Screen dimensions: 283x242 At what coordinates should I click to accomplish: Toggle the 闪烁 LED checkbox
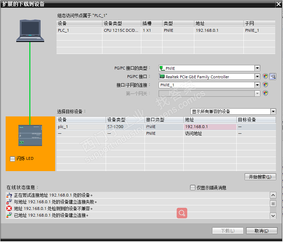coord(12,159)
